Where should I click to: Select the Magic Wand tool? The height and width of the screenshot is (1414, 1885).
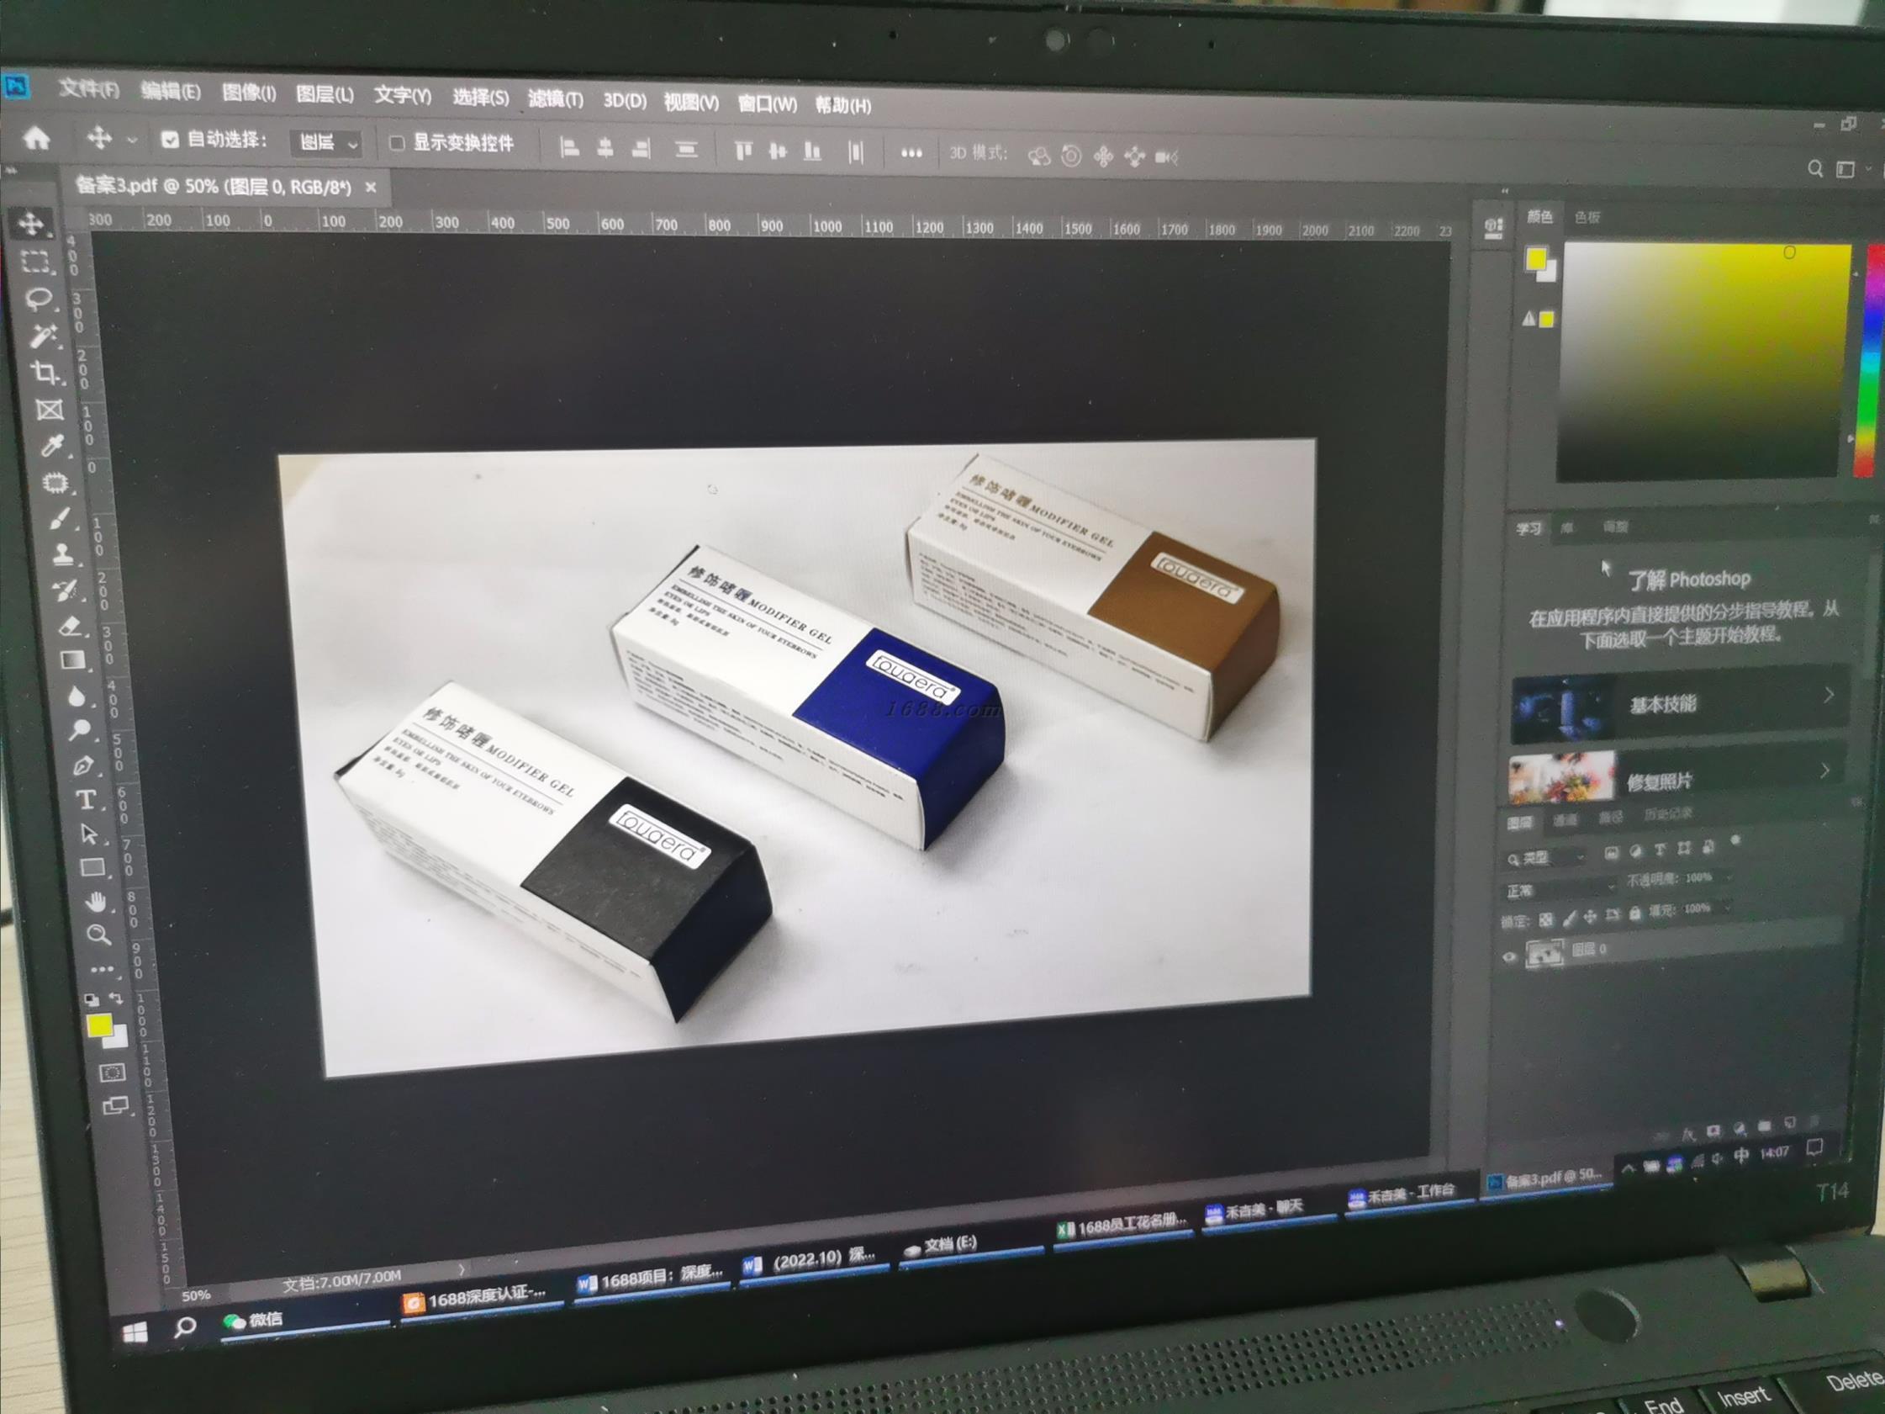43,336
